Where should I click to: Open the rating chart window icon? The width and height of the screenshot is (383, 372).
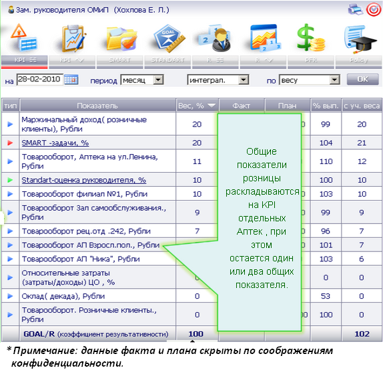click(266, 38)
